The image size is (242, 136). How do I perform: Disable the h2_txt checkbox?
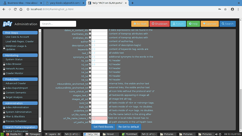coord(90,64)
